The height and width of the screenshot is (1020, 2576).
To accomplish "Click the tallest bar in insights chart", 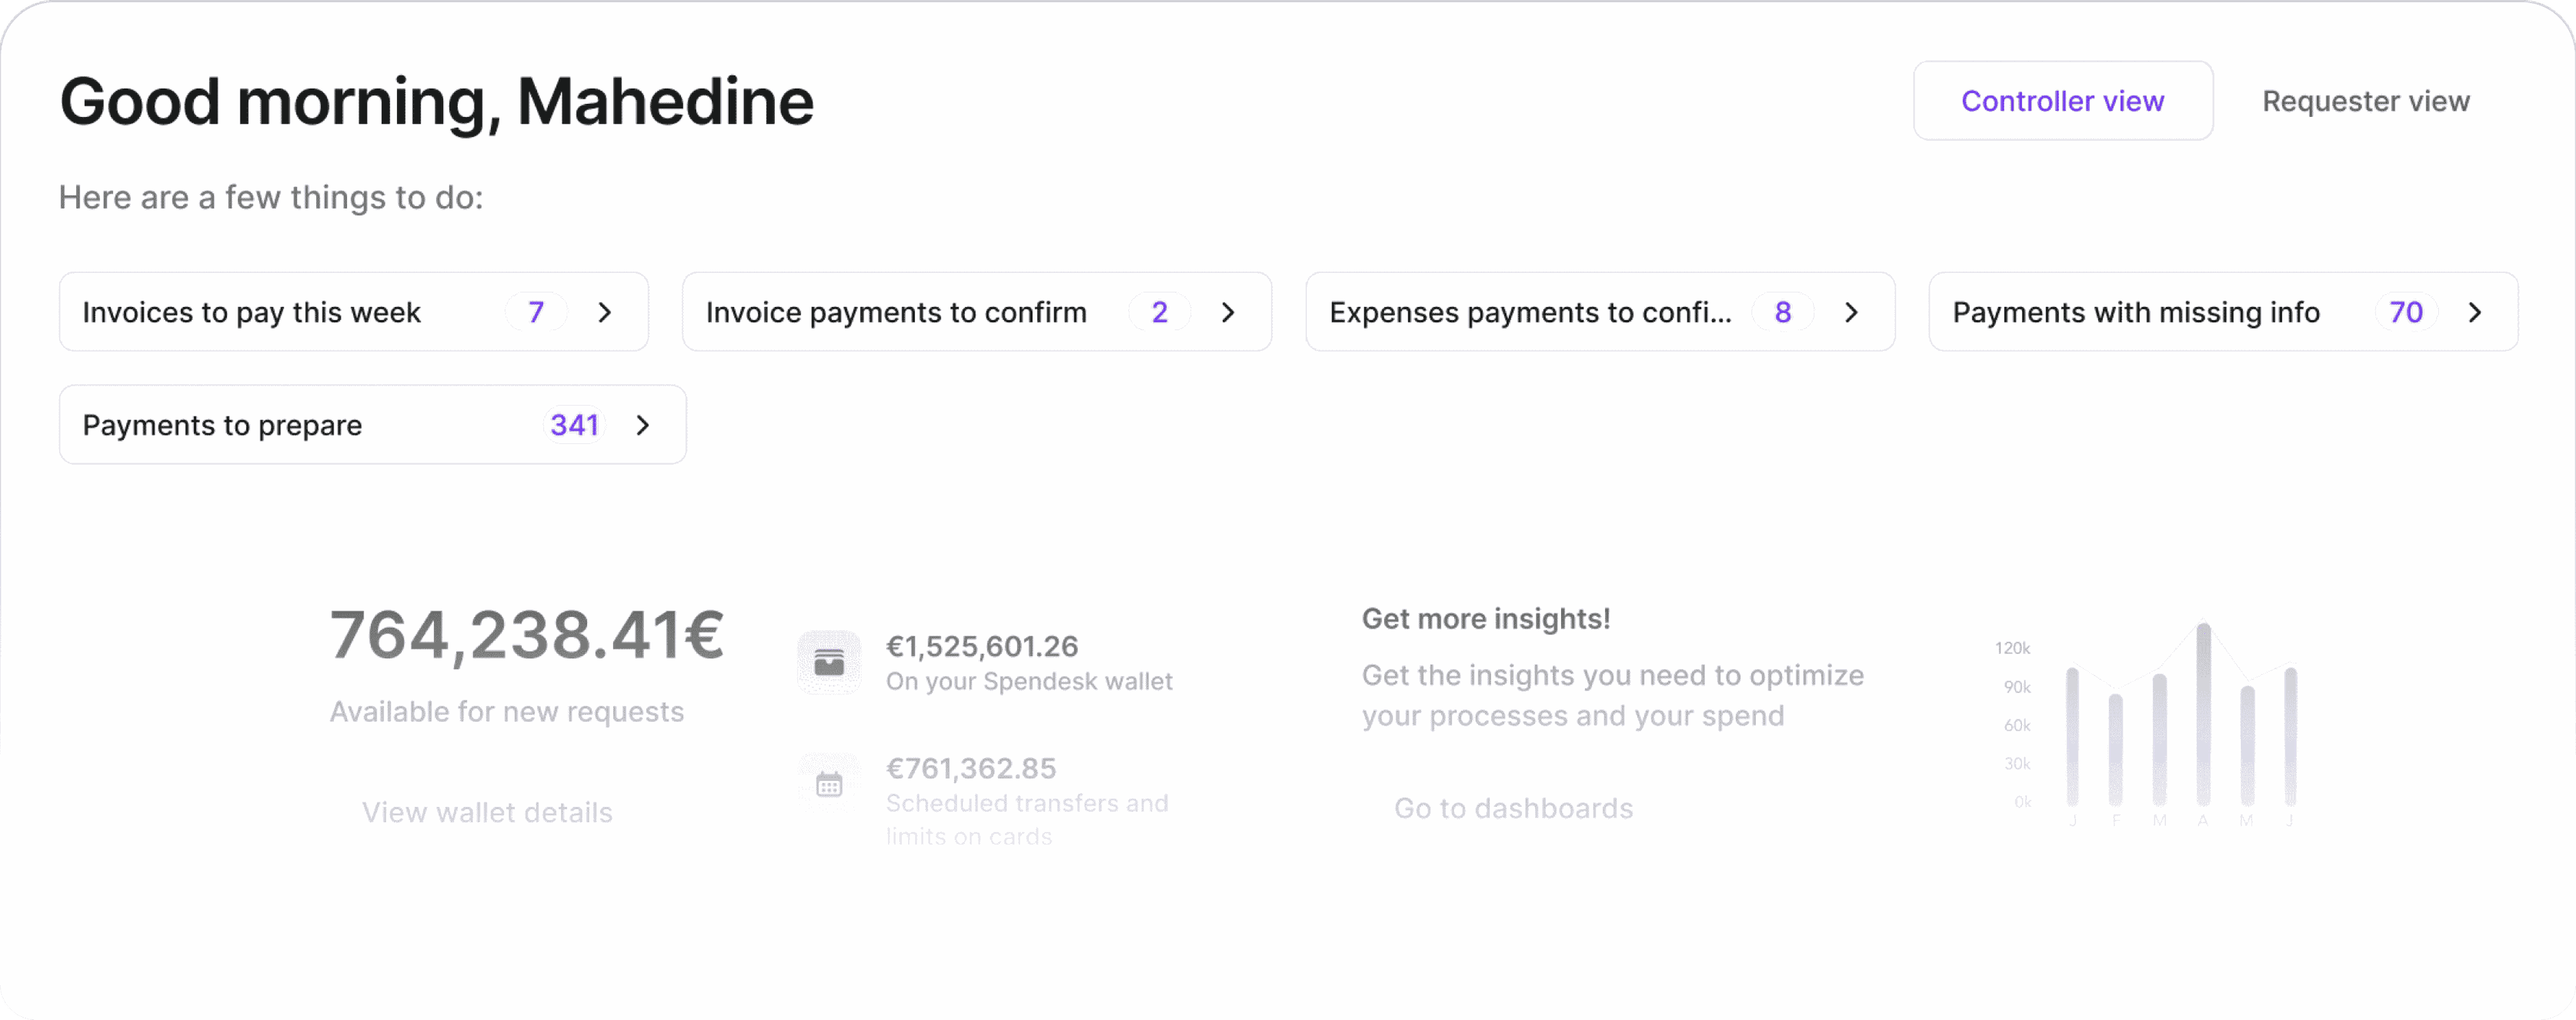I will tap(2203, 714).
